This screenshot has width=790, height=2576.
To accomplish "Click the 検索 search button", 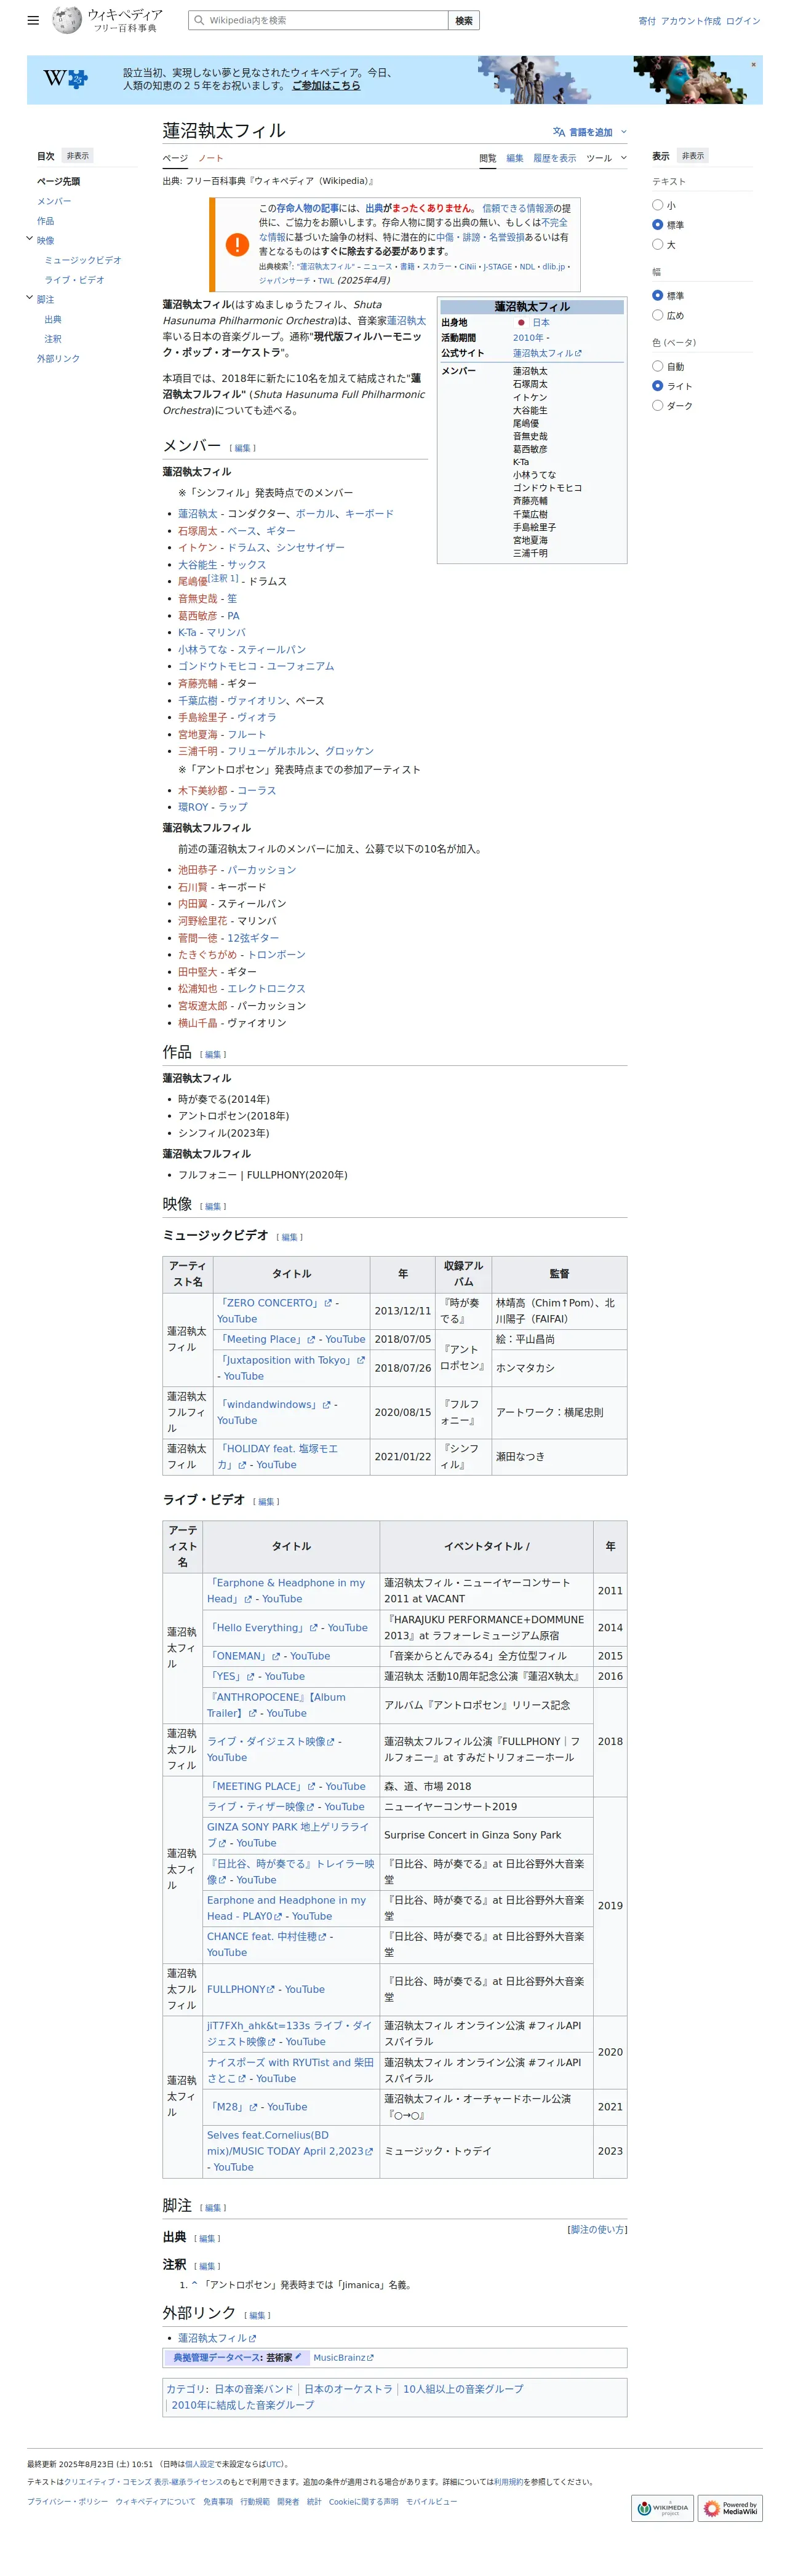I will 464,20.
